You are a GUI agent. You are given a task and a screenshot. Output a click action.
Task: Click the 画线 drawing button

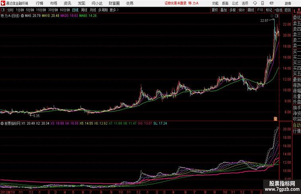(251, 10)
